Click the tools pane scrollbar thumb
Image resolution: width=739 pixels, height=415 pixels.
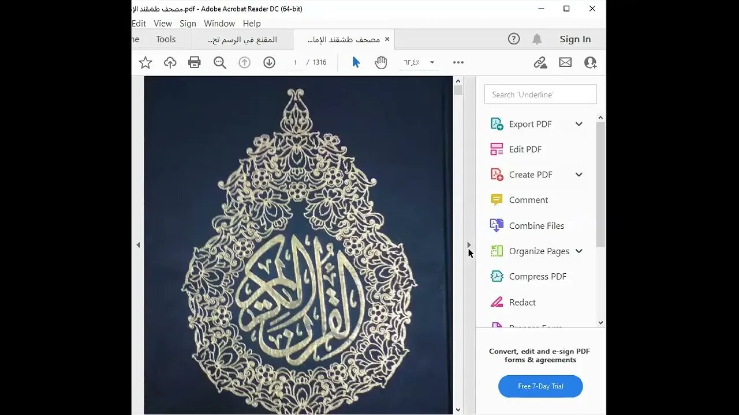click(x=600, y=184)
